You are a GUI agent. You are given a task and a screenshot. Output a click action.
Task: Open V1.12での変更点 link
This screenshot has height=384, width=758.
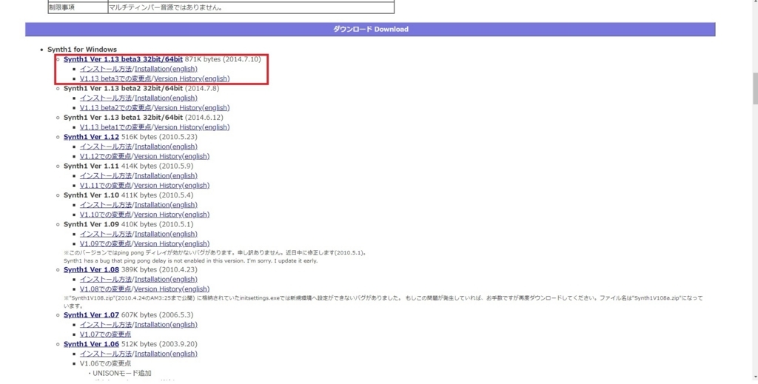[x=105, y=157]
